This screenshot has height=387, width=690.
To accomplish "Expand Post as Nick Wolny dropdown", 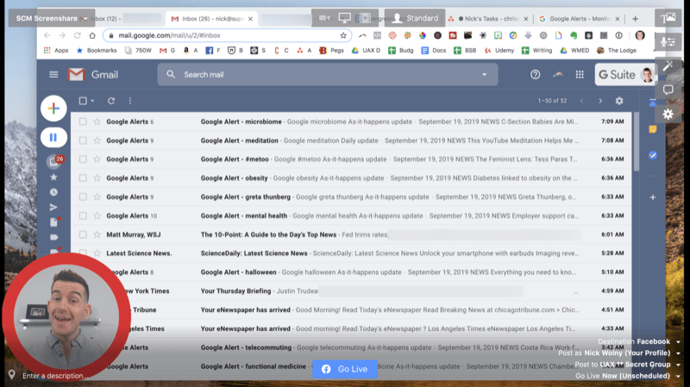I will coord(678,353).
